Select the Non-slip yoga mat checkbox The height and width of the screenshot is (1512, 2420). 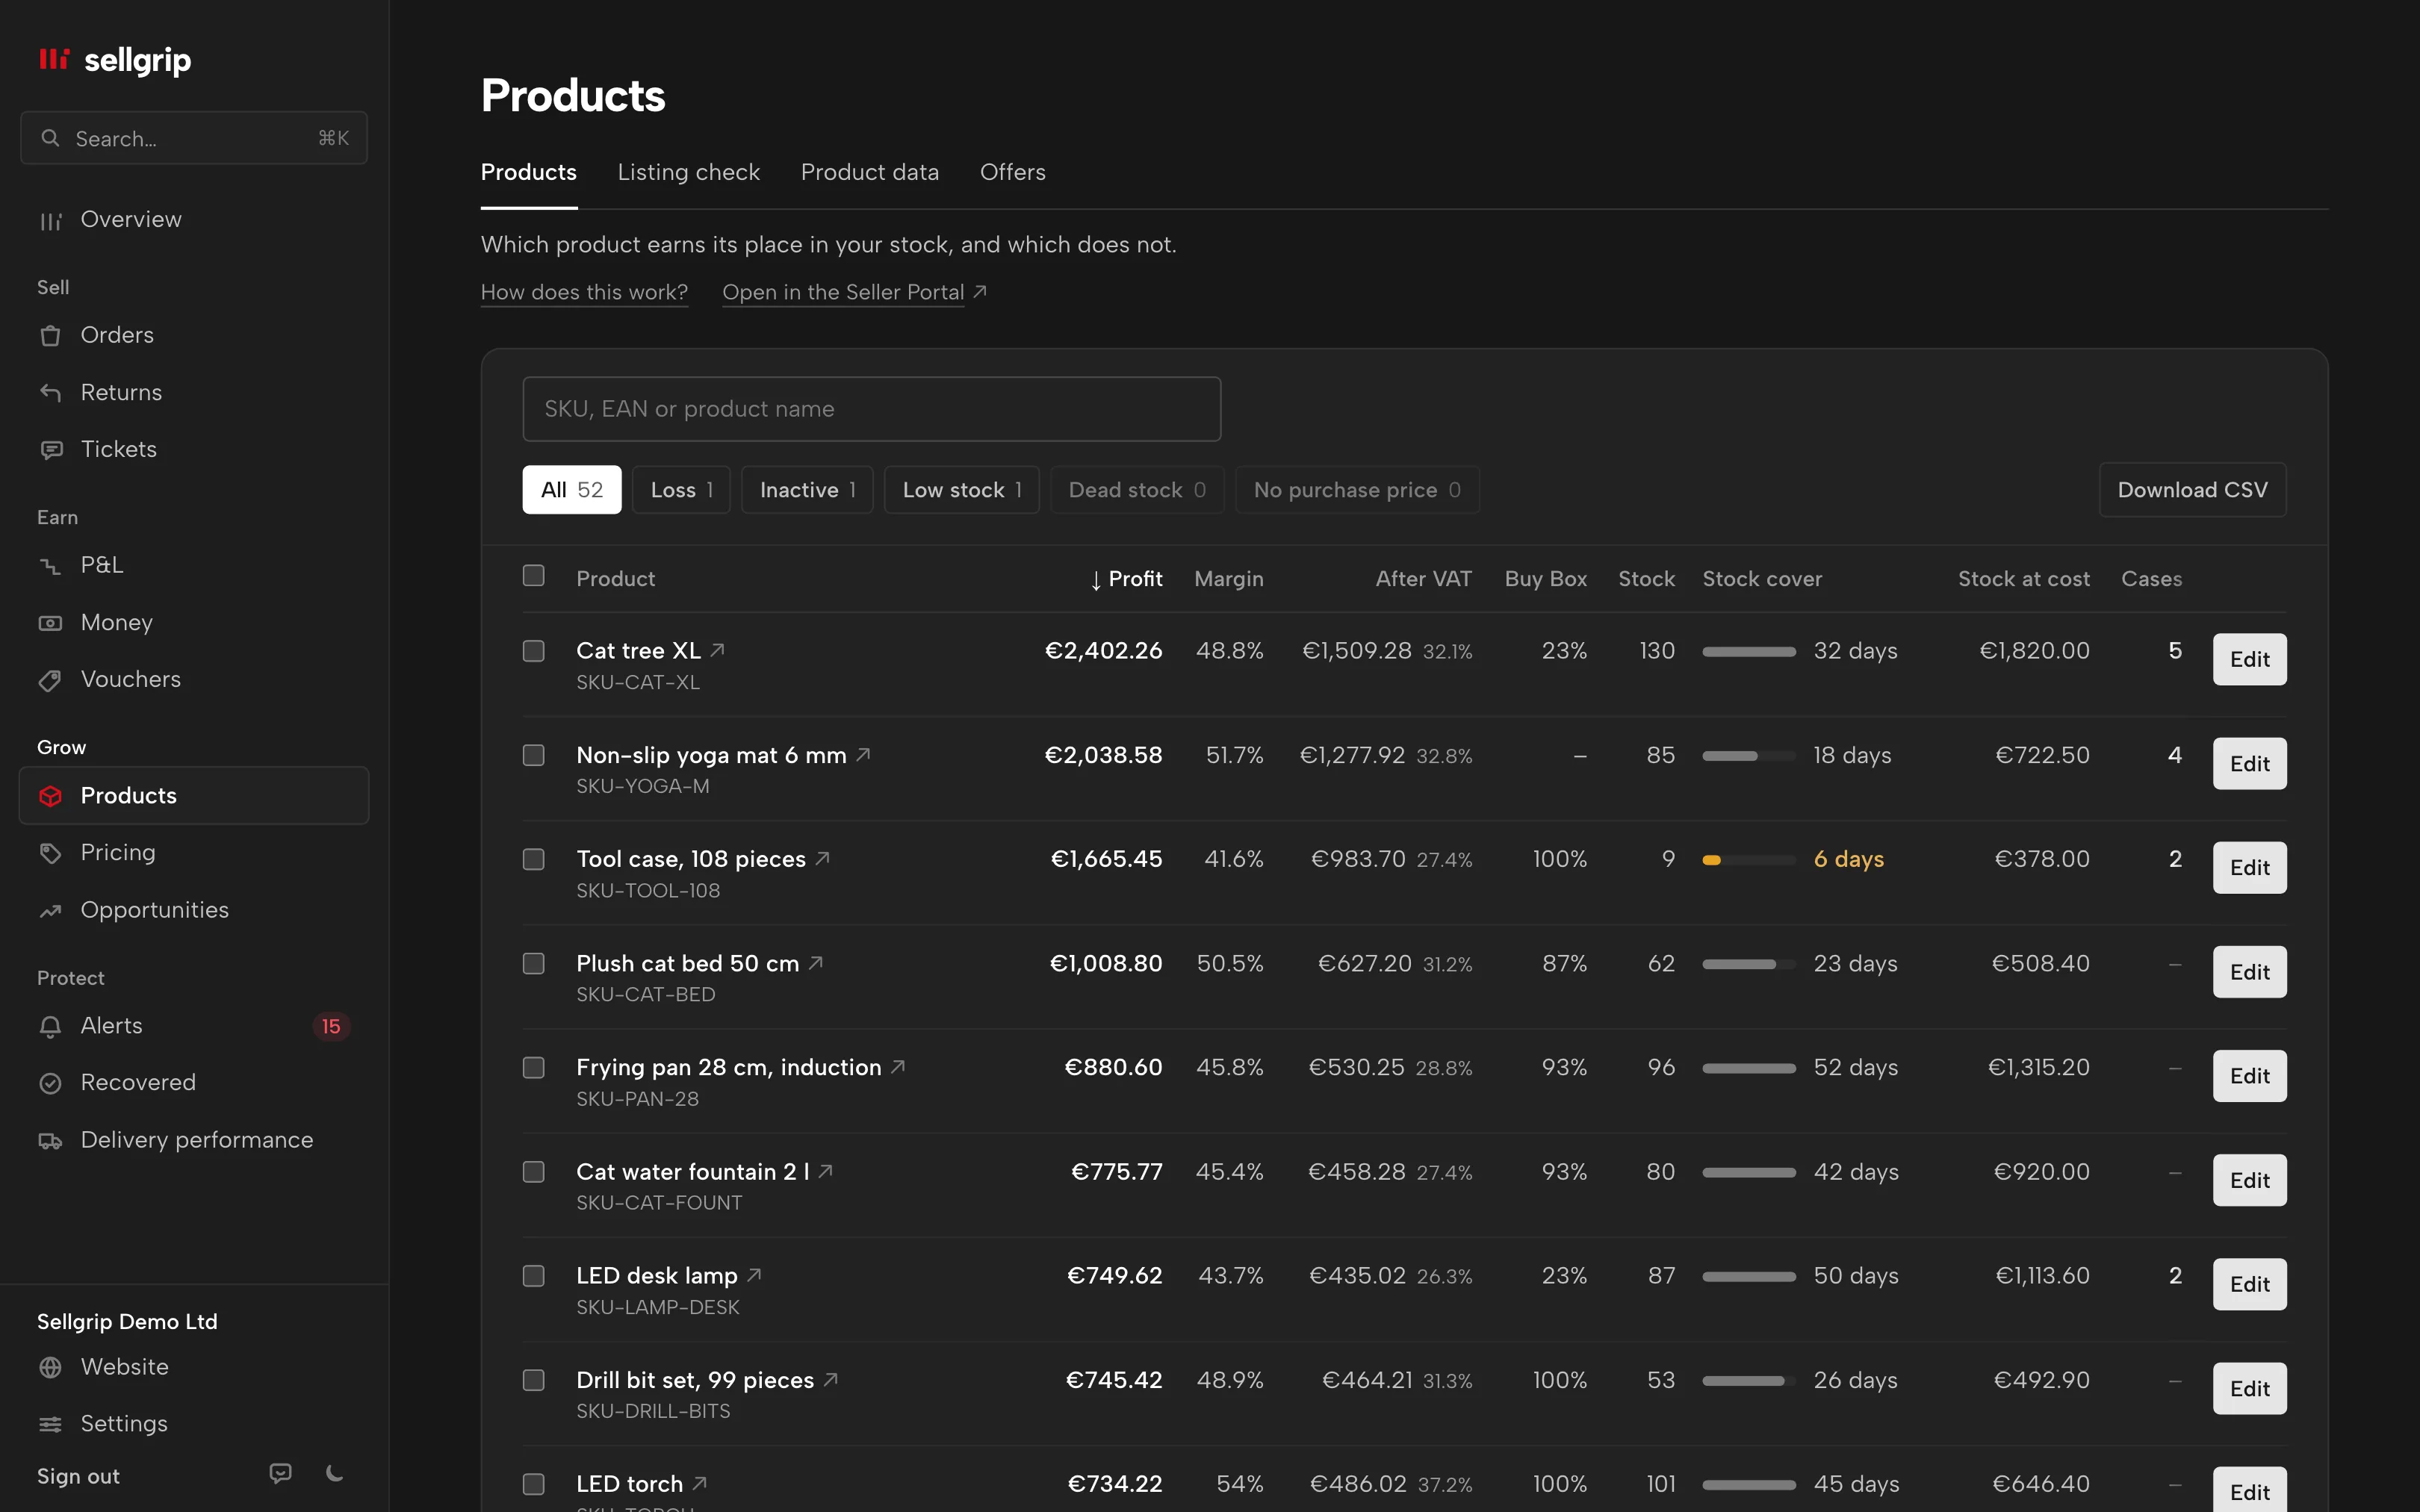tap(534, 755)
